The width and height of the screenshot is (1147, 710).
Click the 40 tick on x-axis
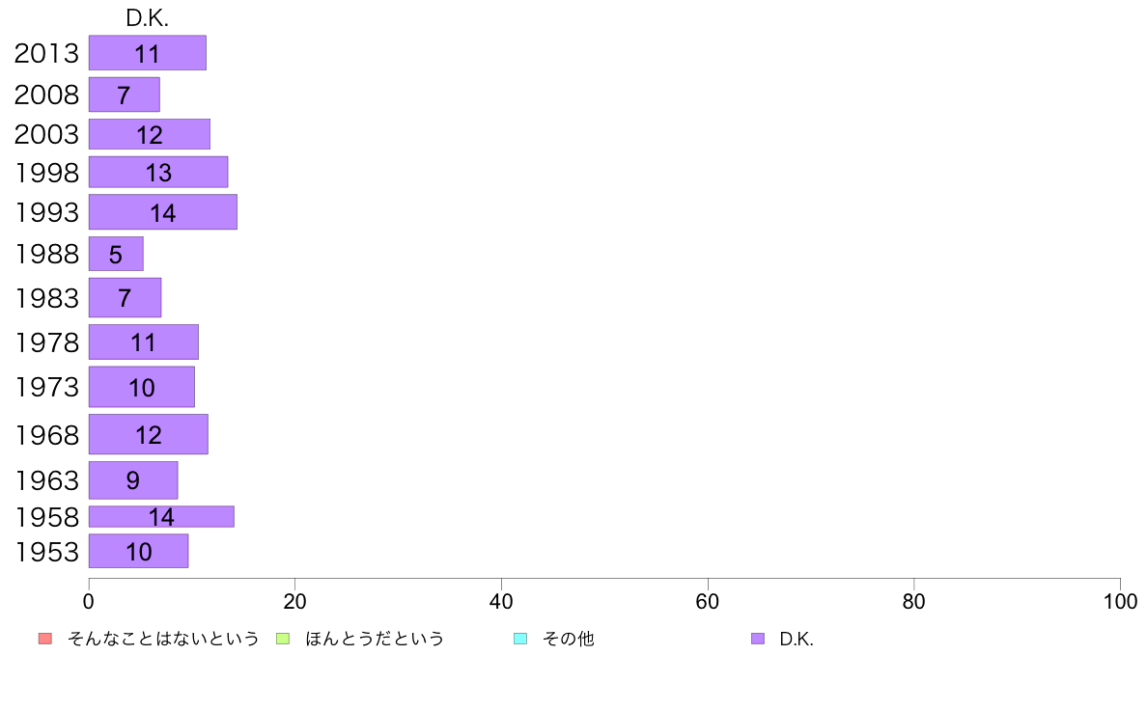click(501, 602)
